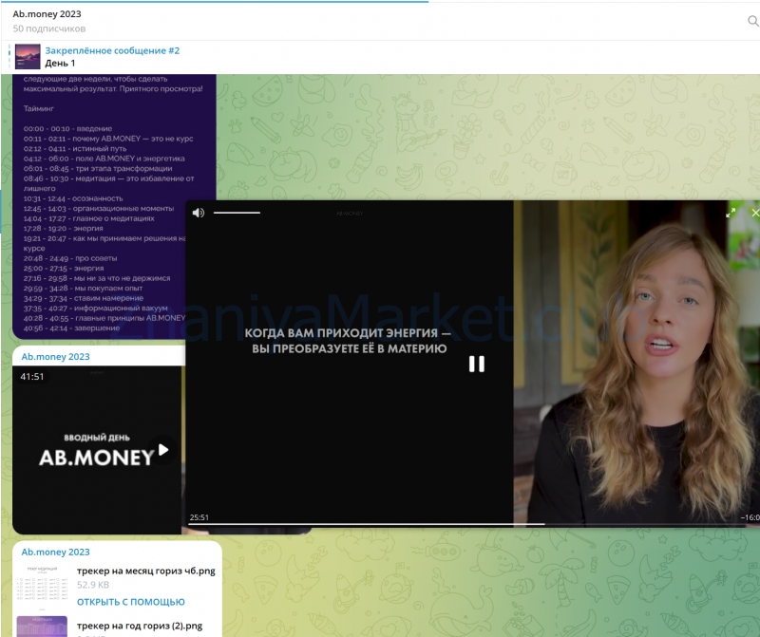Viewport: 760px width, 637px height.
Task: Click the monthly tracker image thumbnail
Action: point(42,584)
